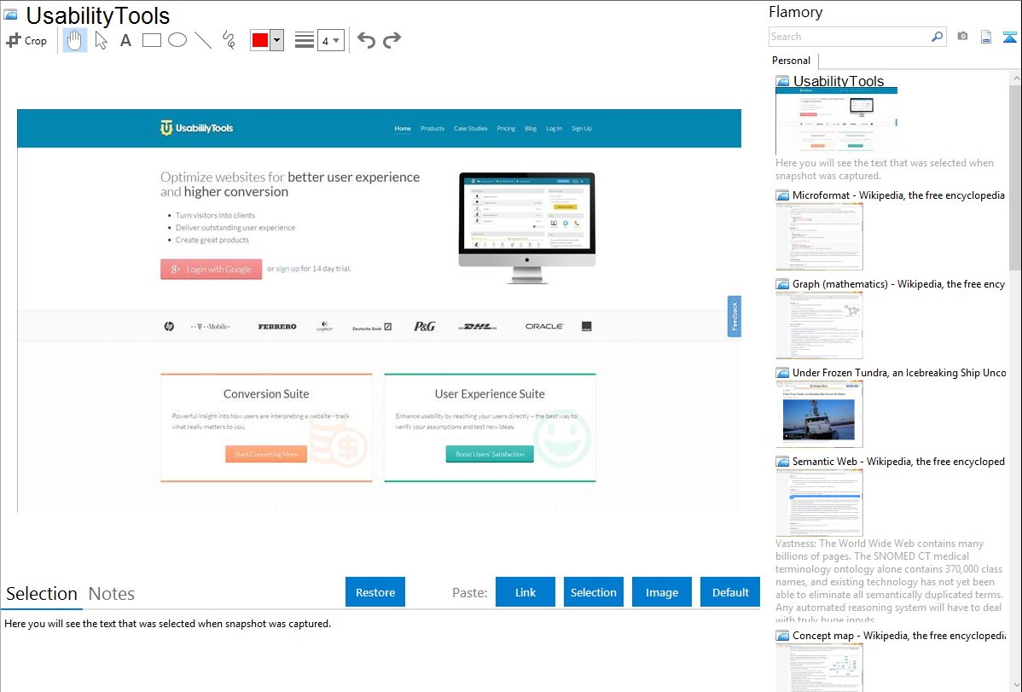Click the Paste Default button

[730, 592]
